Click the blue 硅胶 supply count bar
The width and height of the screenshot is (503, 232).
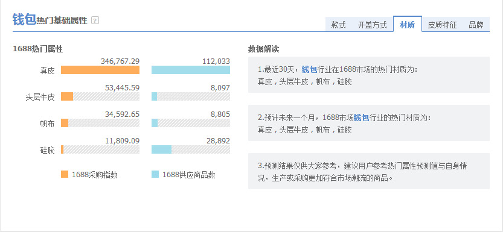pos(162,149)
